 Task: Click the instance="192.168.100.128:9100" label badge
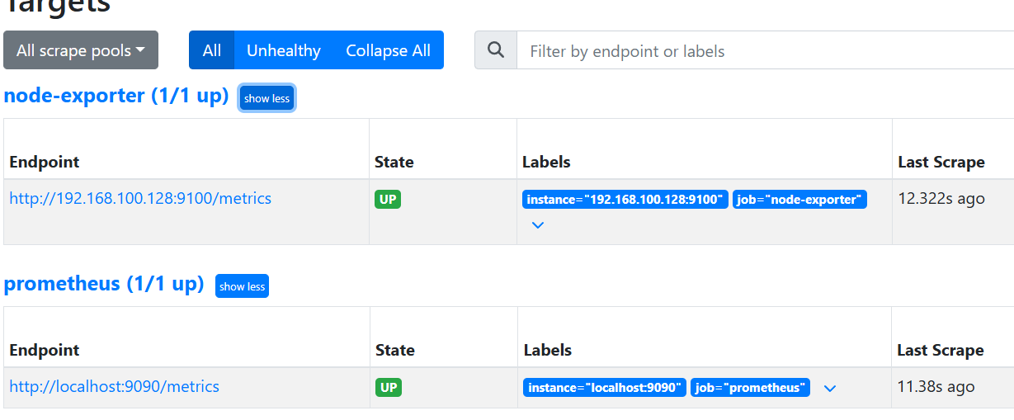625,200
